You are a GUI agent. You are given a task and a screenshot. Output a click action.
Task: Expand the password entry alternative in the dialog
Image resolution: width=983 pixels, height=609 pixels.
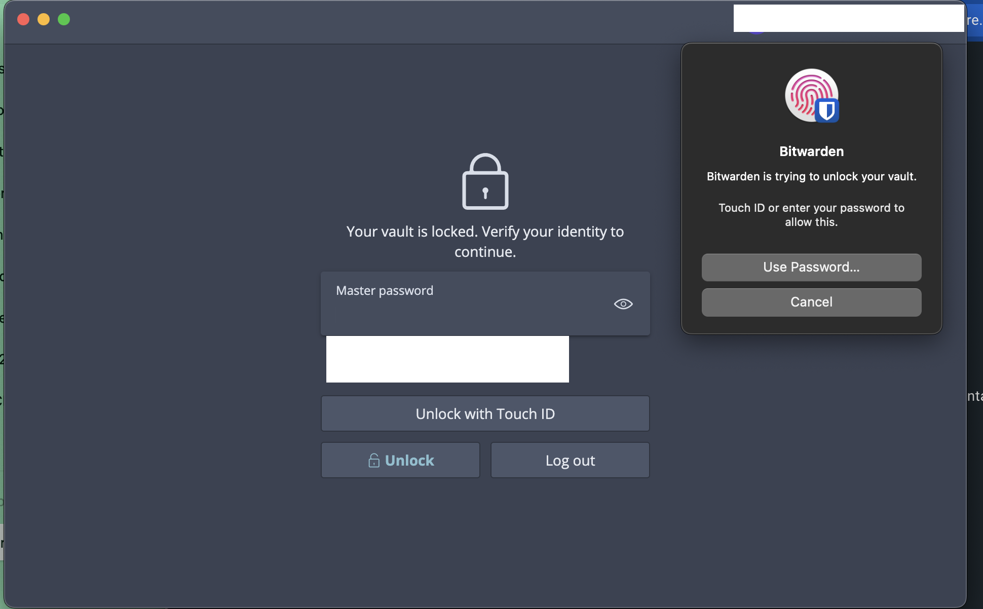pyautogui.click(x=811, y=267)
